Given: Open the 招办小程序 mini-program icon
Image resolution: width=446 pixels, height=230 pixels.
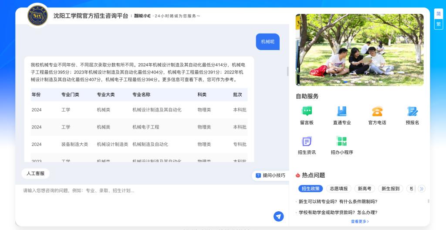Looking at the screenshot, I should point(341,142).
